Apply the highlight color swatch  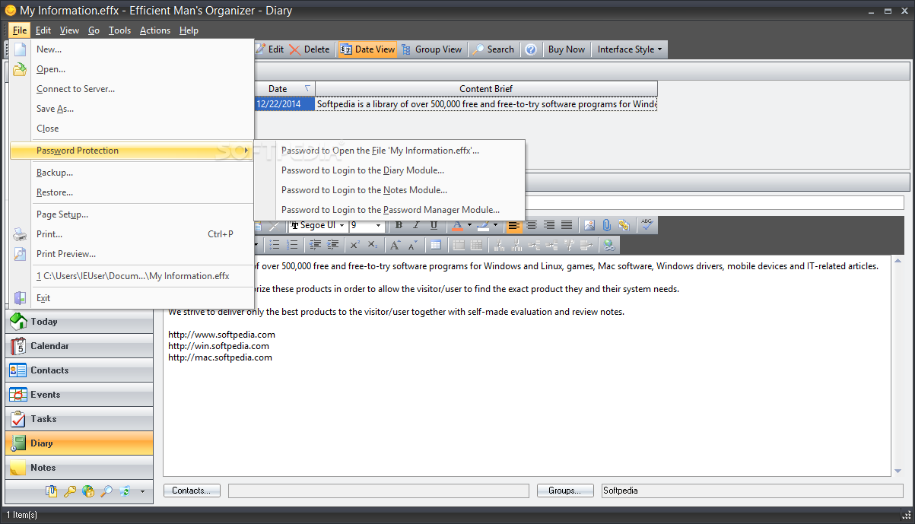(x=483, y=225)
